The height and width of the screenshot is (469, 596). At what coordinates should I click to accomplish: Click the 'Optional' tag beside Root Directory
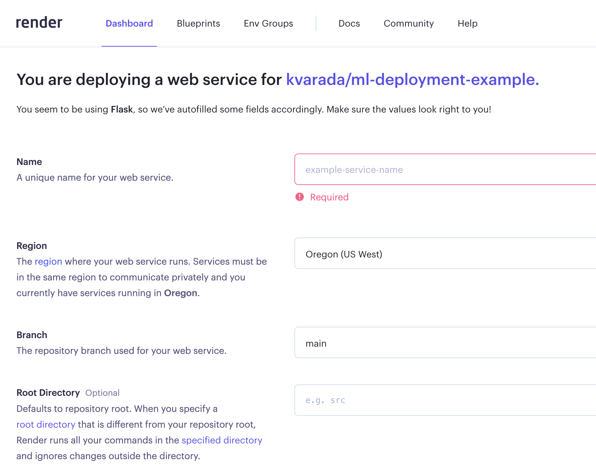point(102,393)
